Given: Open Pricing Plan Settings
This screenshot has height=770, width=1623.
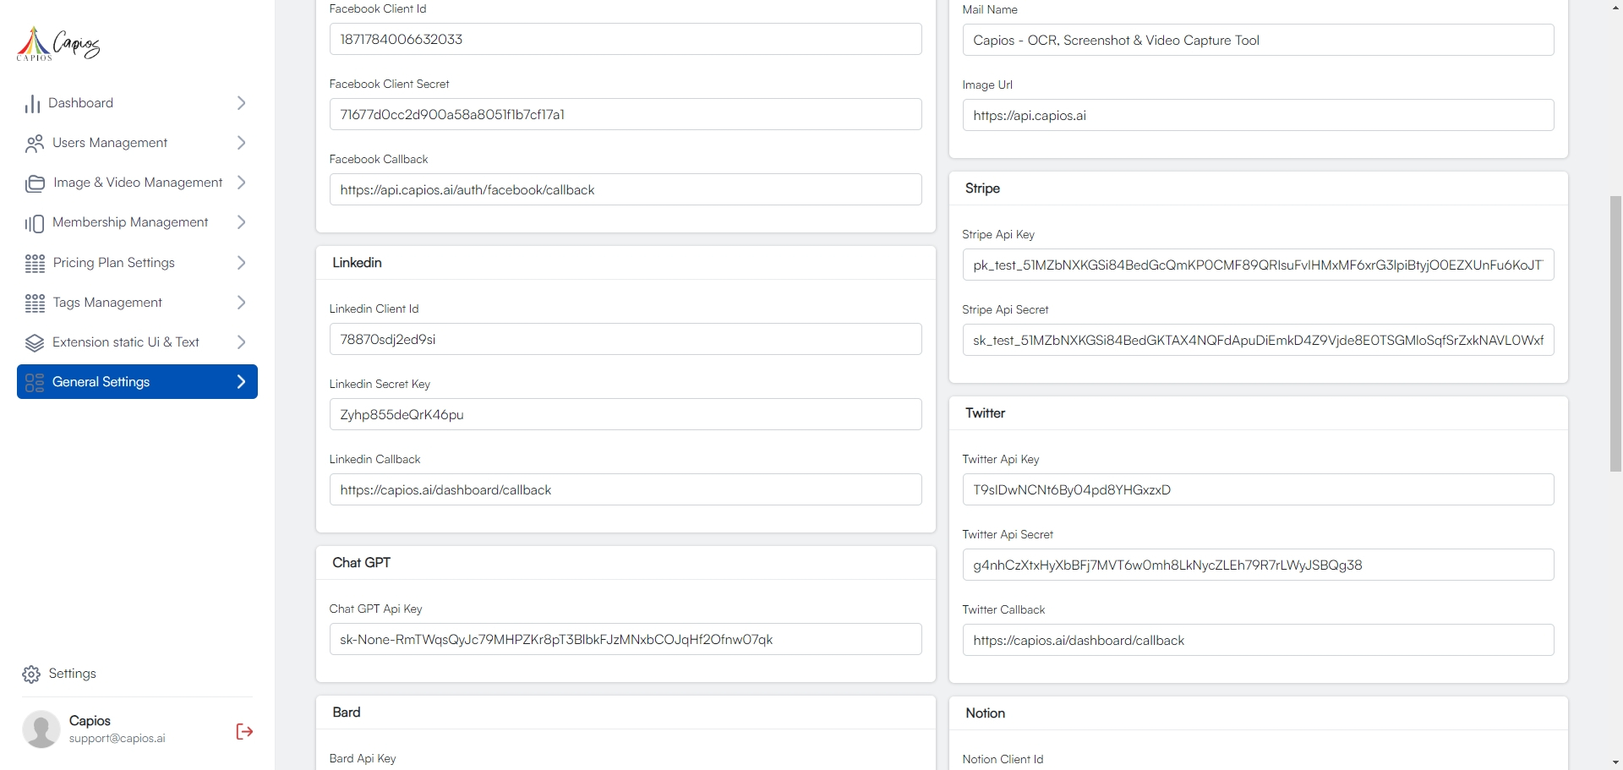Looking at the screenshot, I should [137, 263].
